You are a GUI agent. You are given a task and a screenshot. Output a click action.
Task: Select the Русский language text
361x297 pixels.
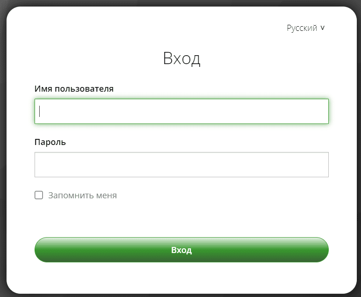click(x=302, y=28)
